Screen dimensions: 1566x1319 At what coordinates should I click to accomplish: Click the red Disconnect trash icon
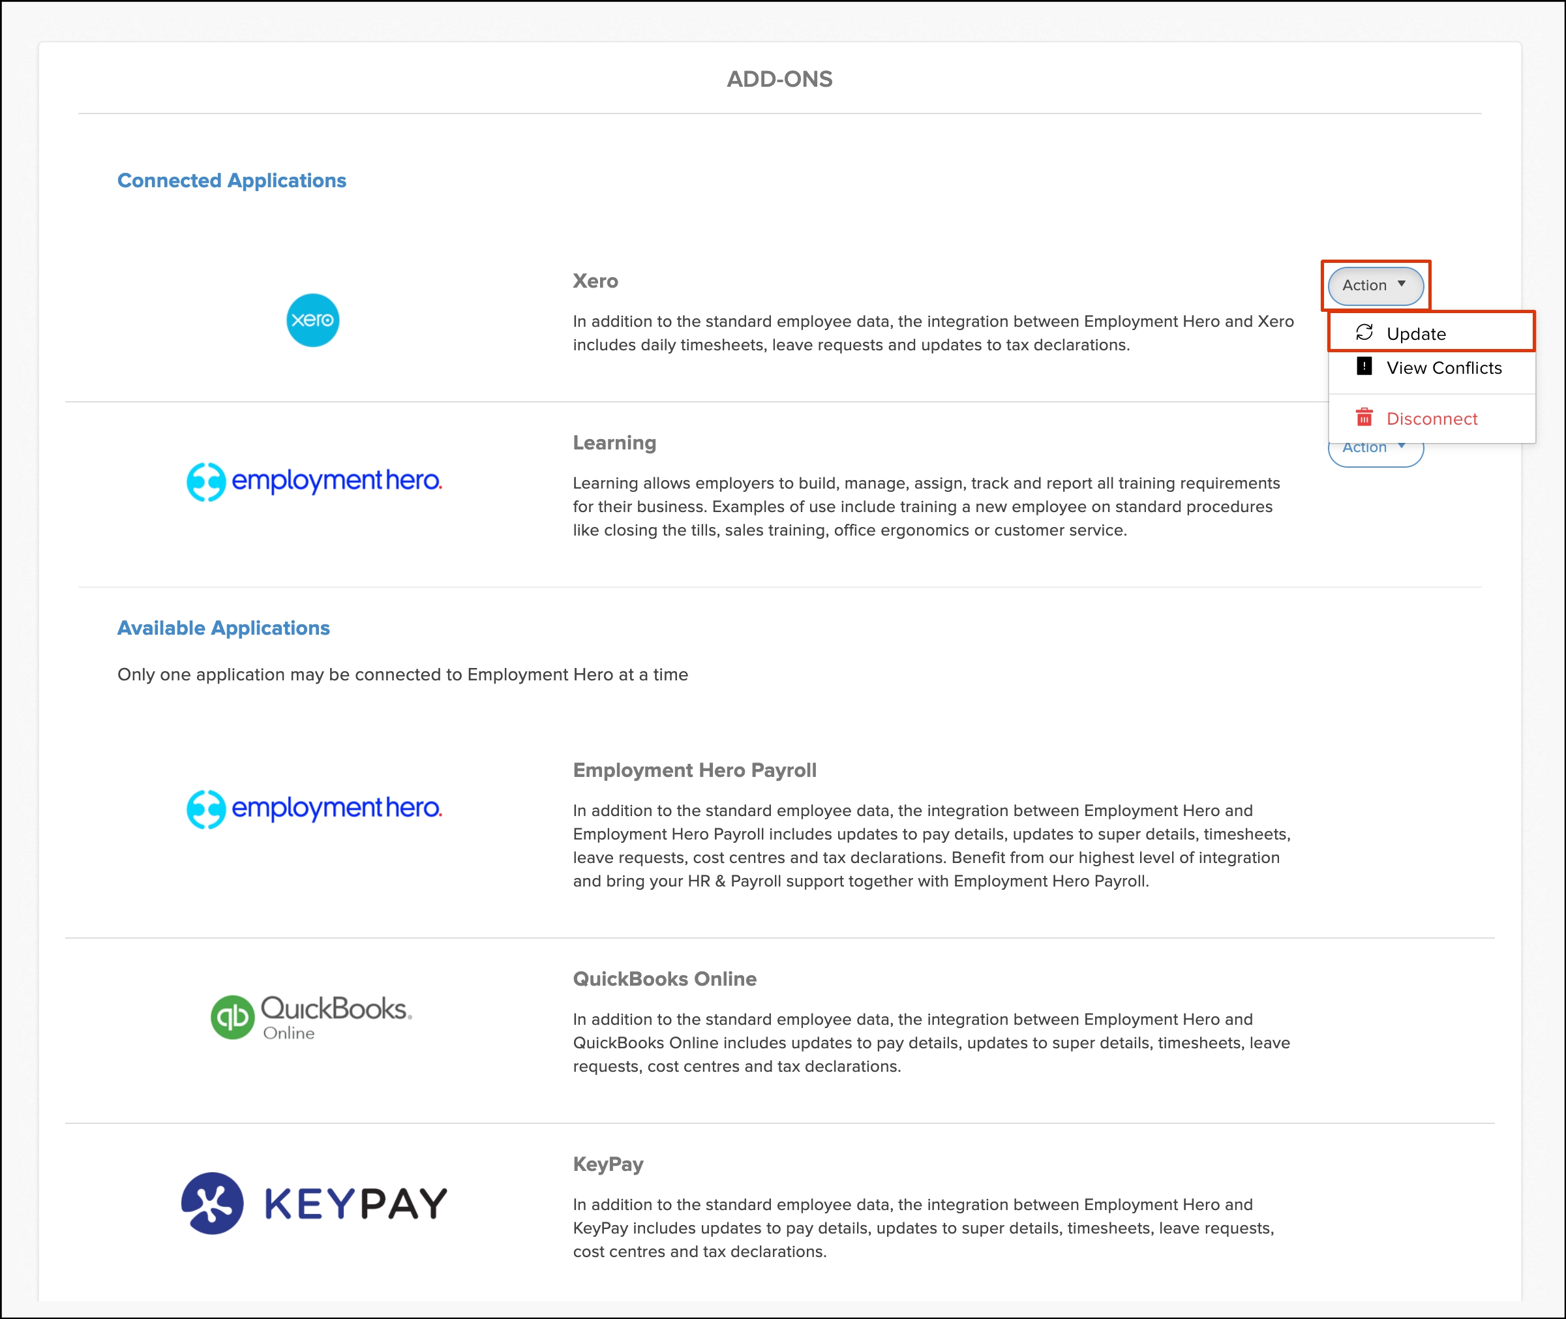1364,417
